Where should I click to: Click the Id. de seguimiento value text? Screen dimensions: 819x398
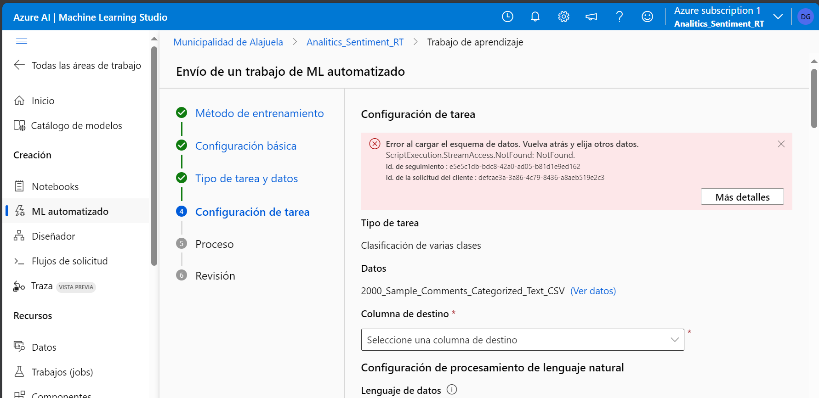[515, 167]
